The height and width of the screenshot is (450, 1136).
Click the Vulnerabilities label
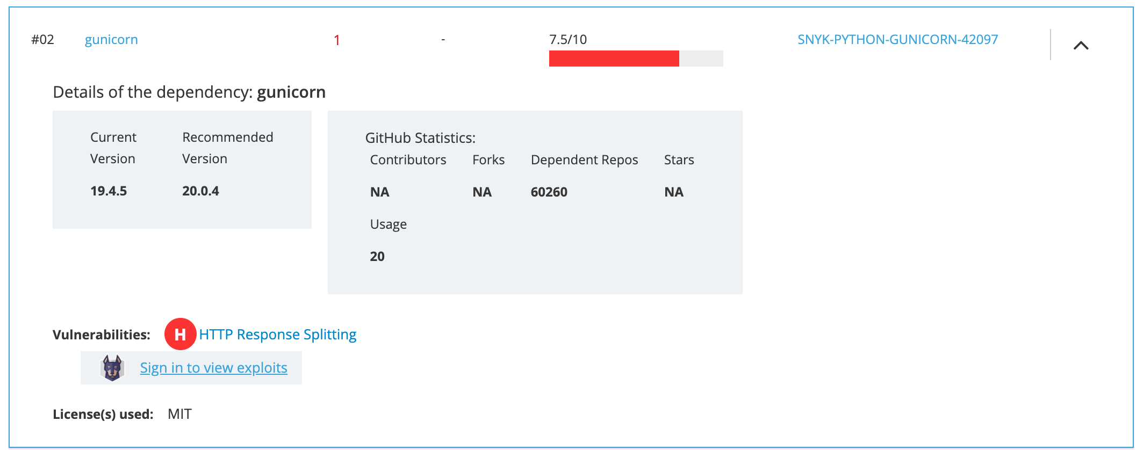click(102, 335)
